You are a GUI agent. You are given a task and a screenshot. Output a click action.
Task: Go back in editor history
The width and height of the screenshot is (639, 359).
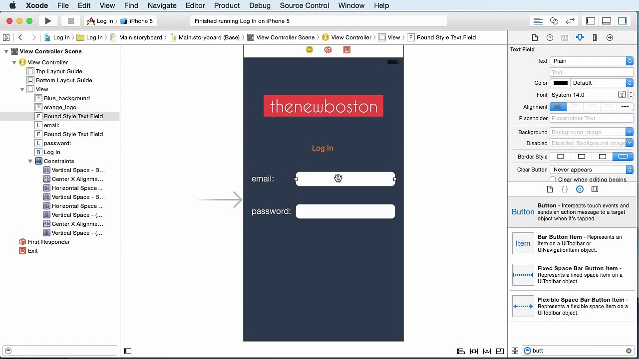20,37
